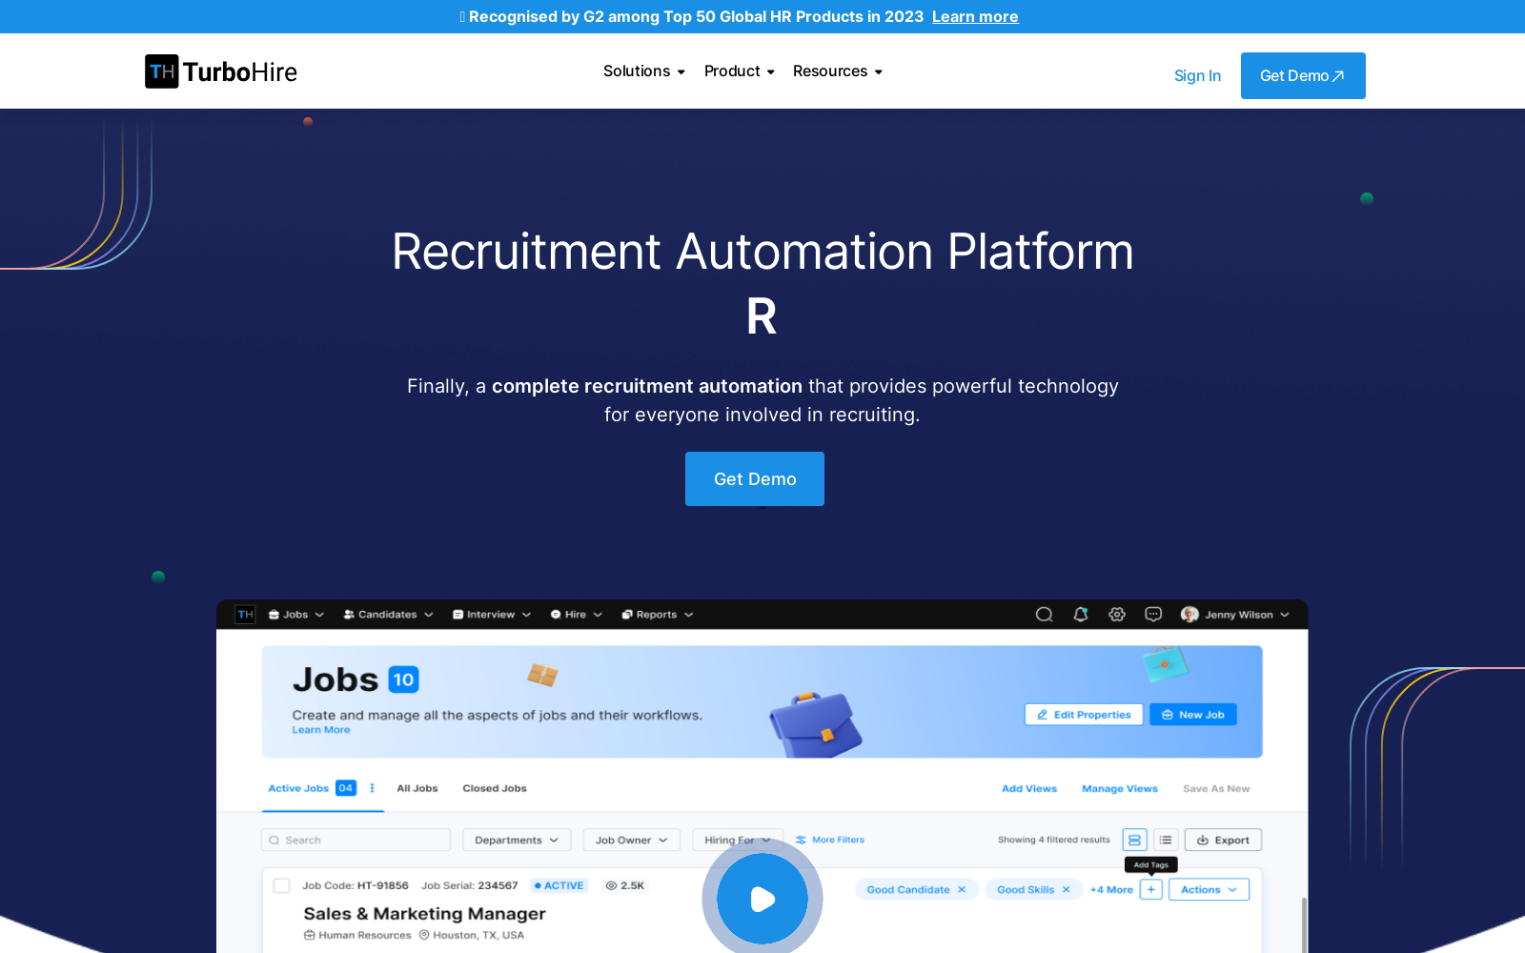Open the Jobs menu in the dashboard
1525x953 pixels.
[x=296, y=615]
